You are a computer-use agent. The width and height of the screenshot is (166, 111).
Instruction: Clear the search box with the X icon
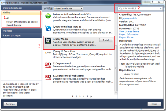(x=161, y=9)
